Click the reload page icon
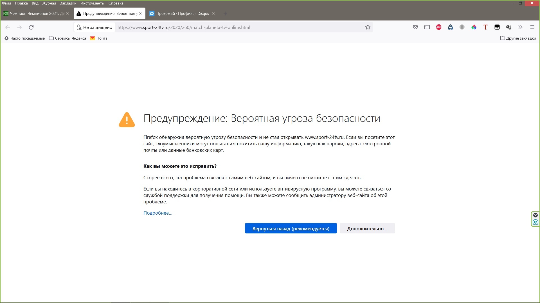The width and height of the screenshot is (540, 303). 31,27
